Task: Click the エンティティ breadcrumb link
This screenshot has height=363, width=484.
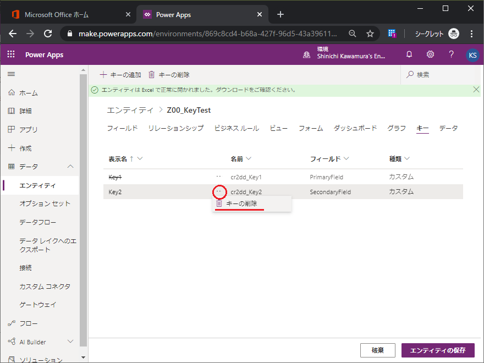Action: (x=130, y=110)
